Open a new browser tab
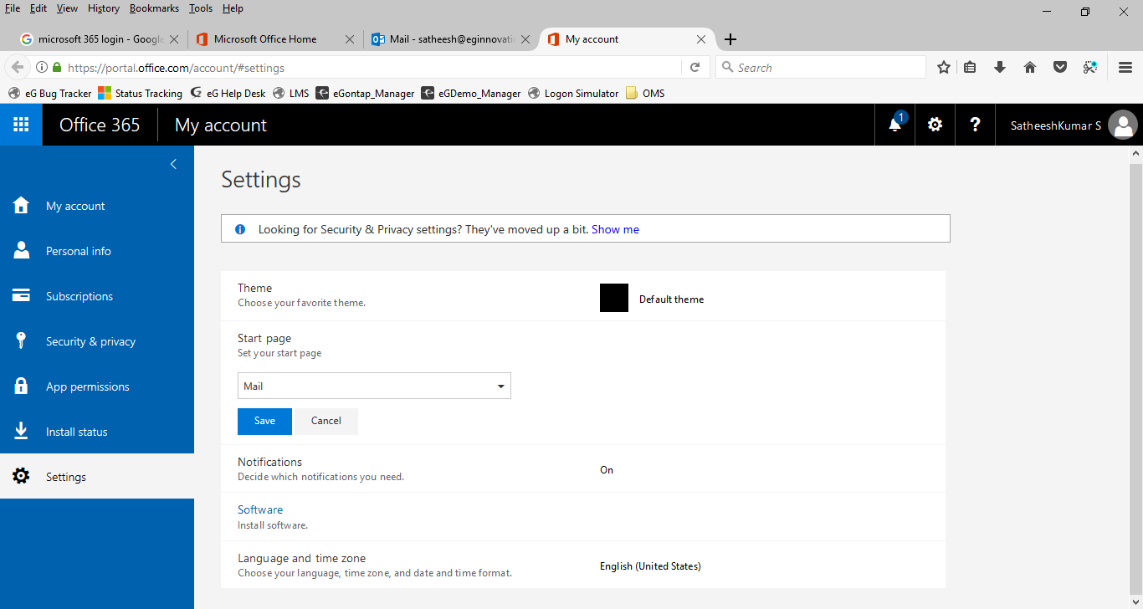1143x609 pixels. [x=730, y=39]
